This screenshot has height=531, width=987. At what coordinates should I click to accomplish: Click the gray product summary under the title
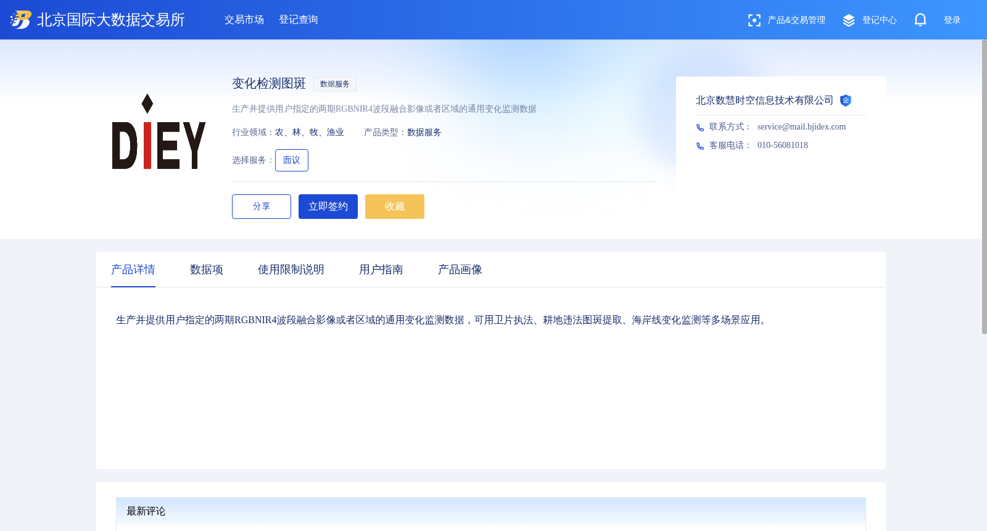click(384, 109)
